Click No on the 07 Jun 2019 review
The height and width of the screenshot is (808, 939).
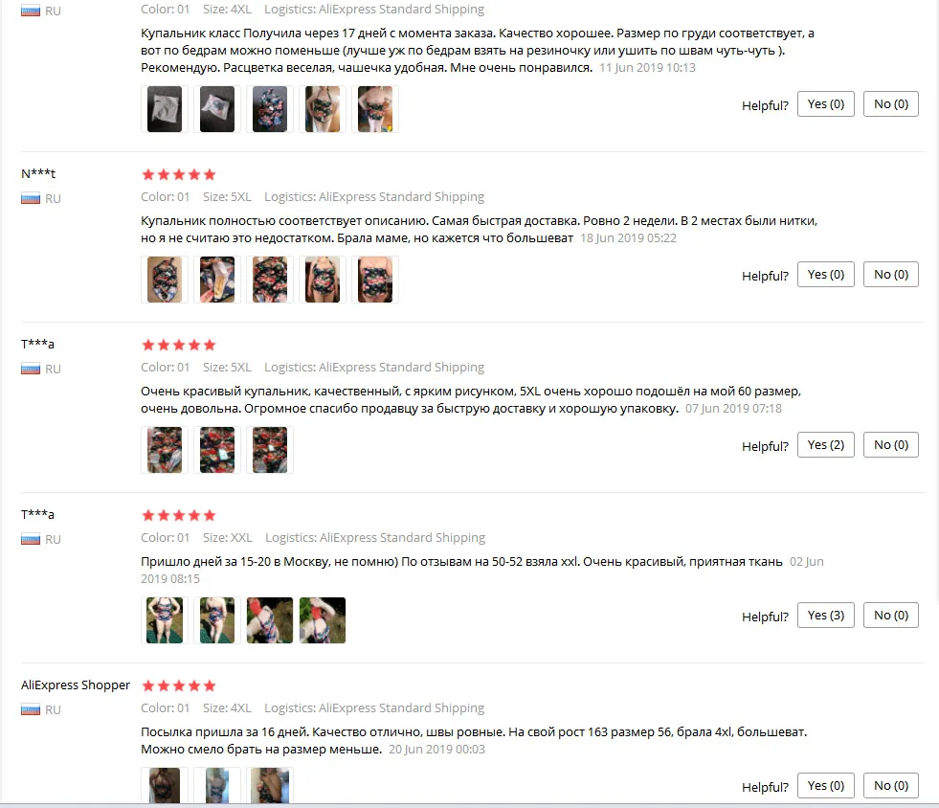click(x=890, y=445)
